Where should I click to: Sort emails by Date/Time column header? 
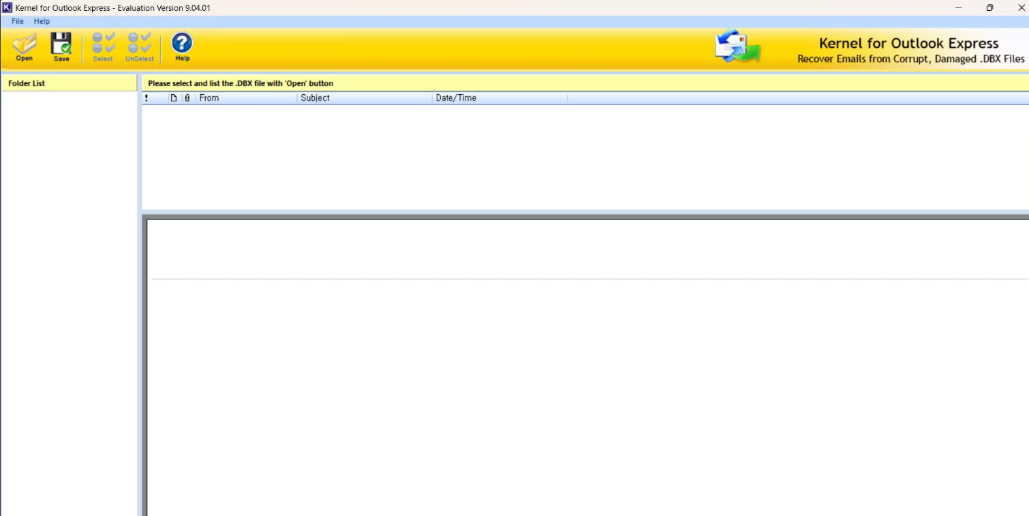tap(500, 98)
